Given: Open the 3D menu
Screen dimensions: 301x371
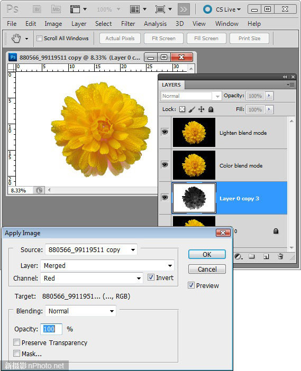Looking at the screenshot, I should (x=179, y=24).
